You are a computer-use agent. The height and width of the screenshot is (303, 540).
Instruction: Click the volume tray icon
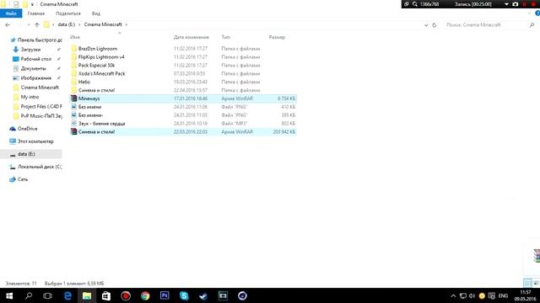pyautogui.click(x=472, y=295)
